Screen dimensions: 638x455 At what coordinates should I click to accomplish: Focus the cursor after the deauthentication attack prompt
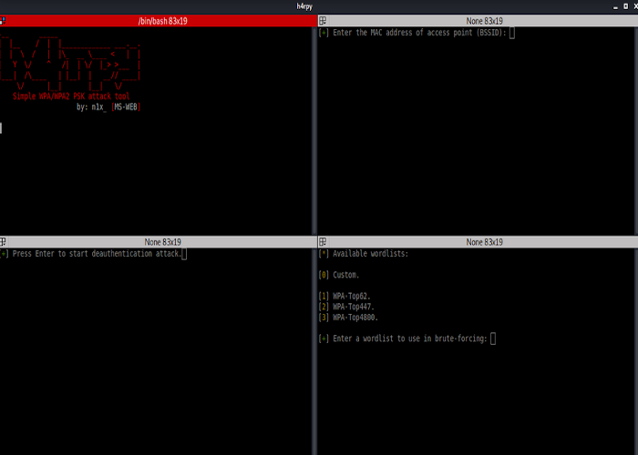[184, 254]
